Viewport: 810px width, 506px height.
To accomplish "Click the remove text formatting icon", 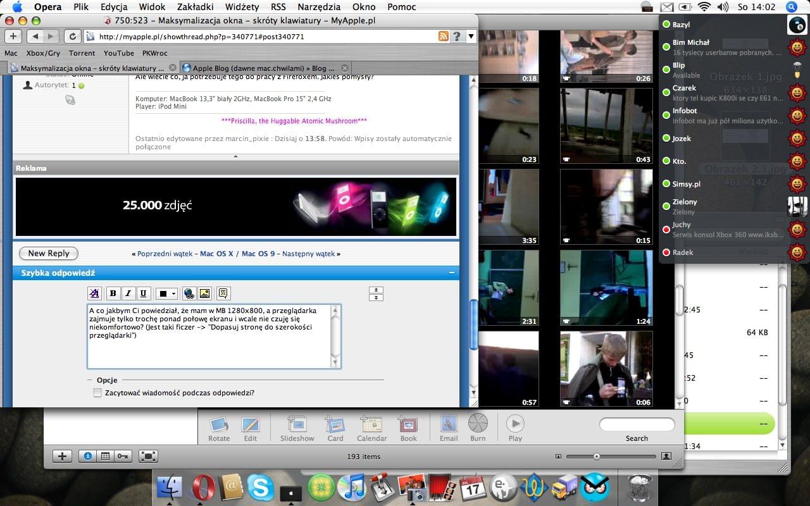I will (94, 293).
